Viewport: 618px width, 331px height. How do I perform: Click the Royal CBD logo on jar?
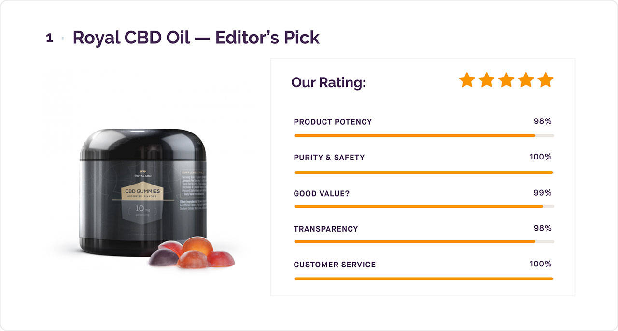[143, 174]
